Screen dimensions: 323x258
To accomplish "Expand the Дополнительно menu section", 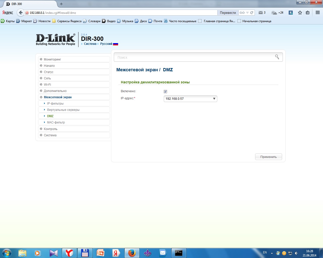I will (74, 91).
